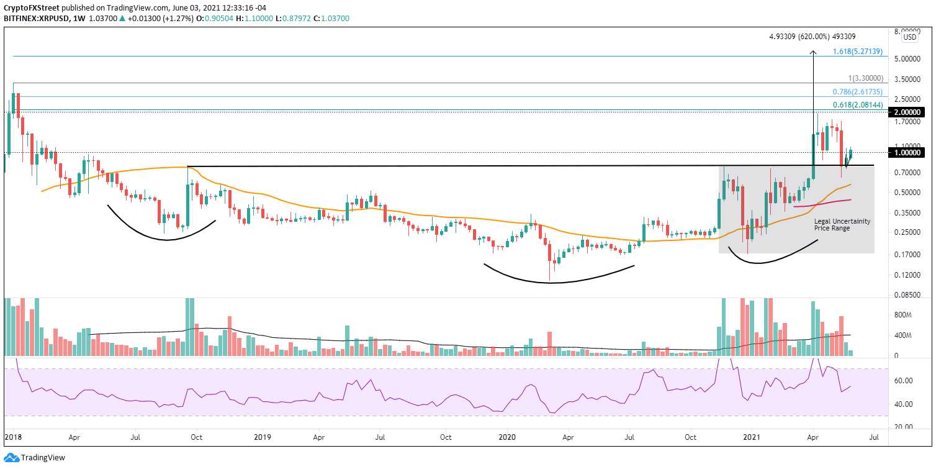Click the 2021 label on the time axis

[x=752, y=437]
